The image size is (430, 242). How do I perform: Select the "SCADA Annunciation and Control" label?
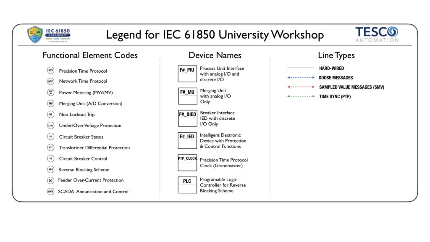click(93, 192)
